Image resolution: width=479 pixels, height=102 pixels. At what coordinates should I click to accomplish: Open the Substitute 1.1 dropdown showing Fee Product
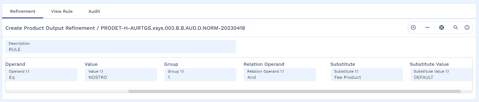[367, 75]
